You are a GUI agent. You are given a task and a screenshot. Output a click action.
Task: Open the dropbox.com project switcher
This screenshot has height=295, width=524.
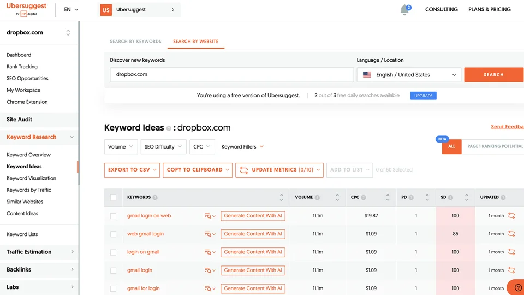tap(39, 32)
